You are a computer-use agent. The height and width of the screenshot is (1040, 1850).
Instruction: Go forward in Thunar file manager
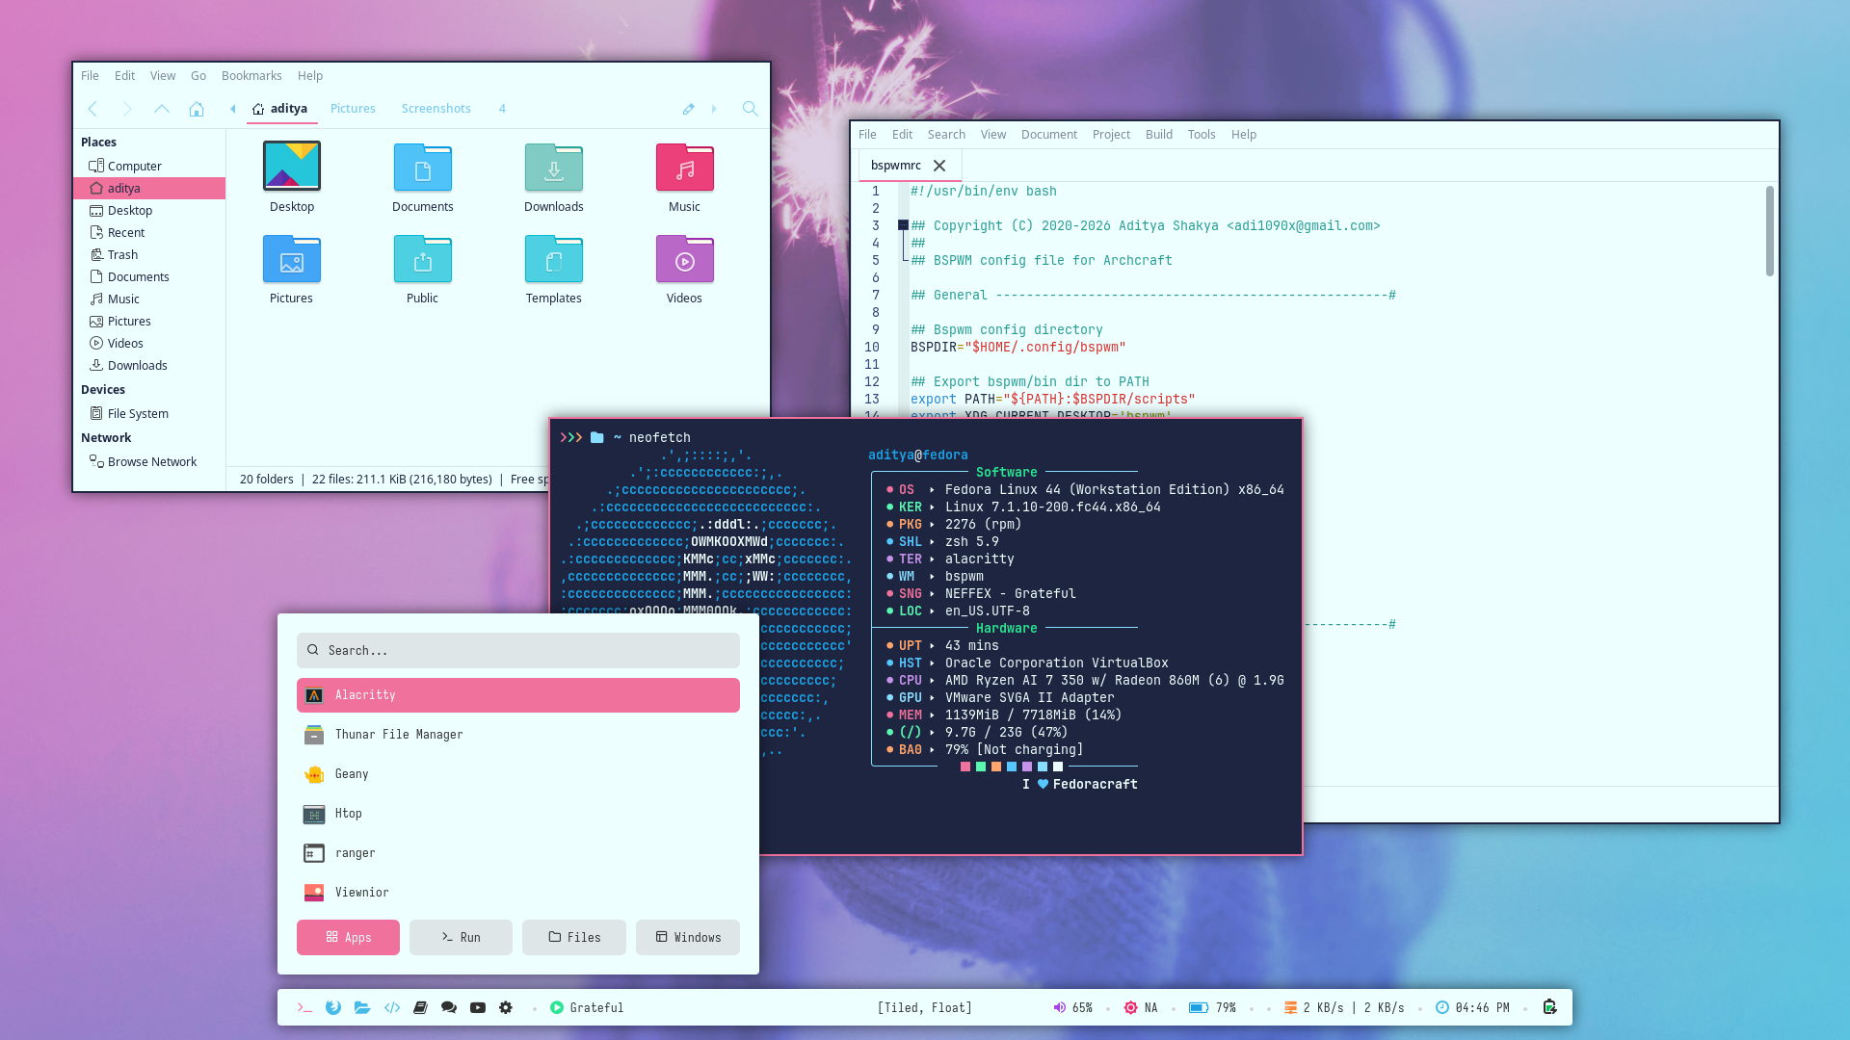pos(127,109)
